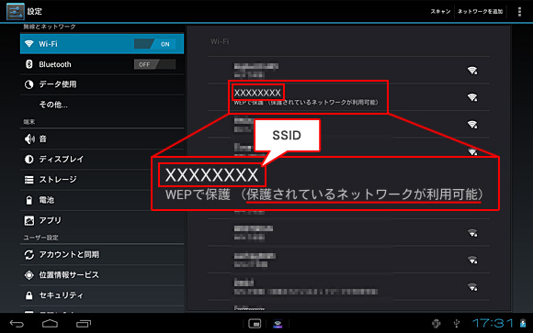Open the 音 sound settings
533x333 pixels.
coord(102,139)
